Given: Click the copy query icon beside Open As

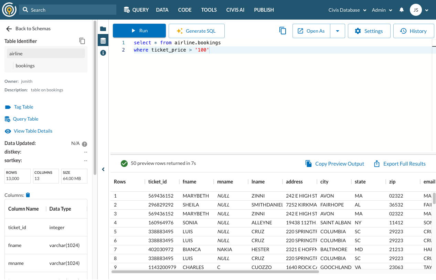Looking at the screenshot, I should 283,31.
